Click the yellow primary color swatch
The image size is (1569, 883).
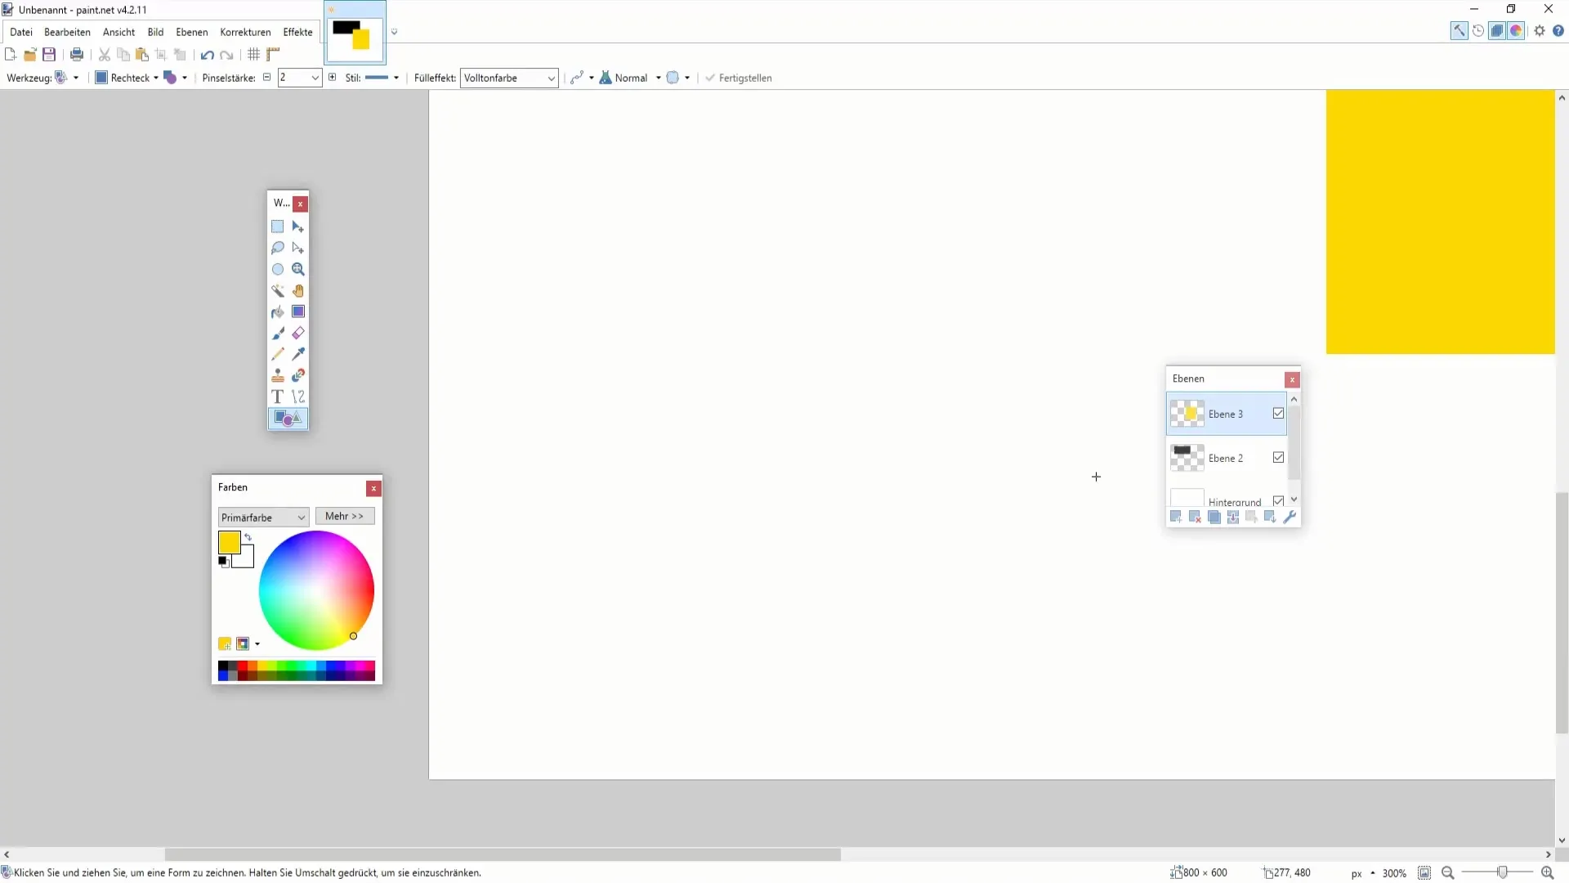[x=229, y=541]
